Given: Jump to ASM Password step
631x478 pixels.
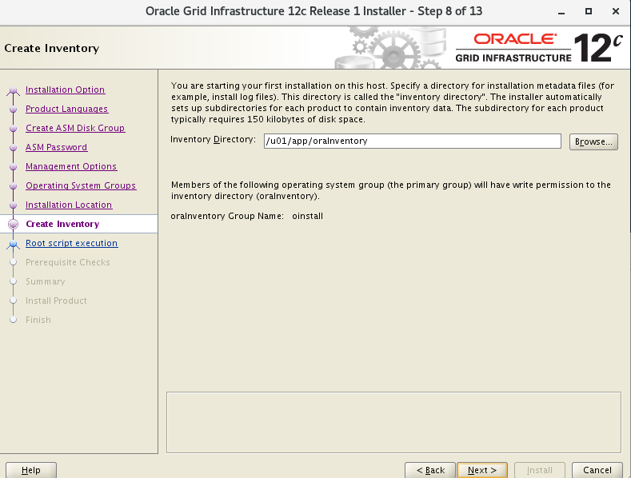Looking at the screenshot, I should tap(56, 147).
